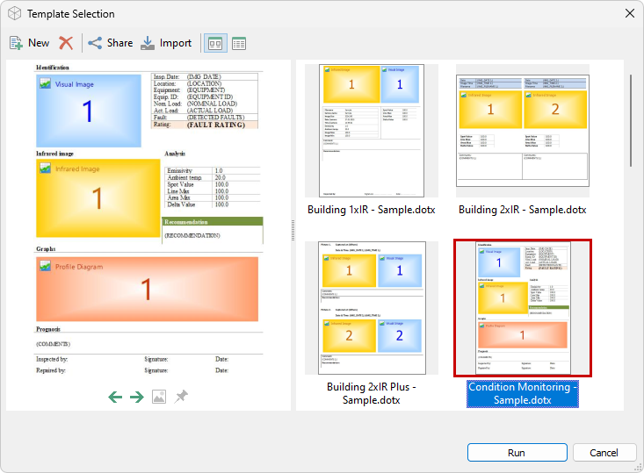This screenshot has height=473, width=644.
Task: Click the image preview icon below template
Action: click(159, 397)
